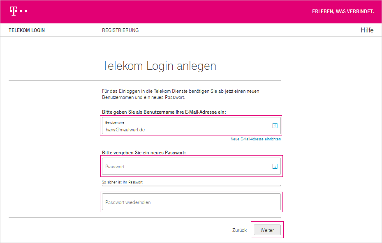Open the info icon in Passwort field

(275, 166)
